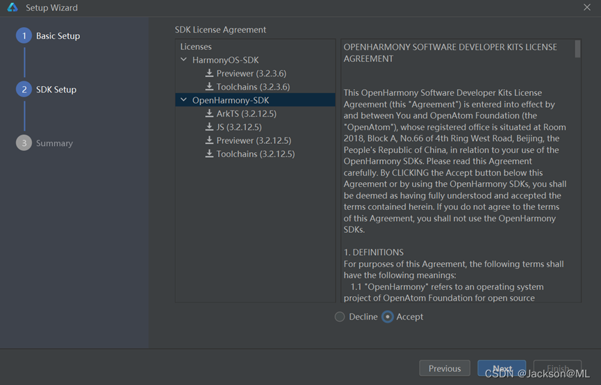Click download icon beside Toolchains (3.2.12.5)

(x=209, y=154)
